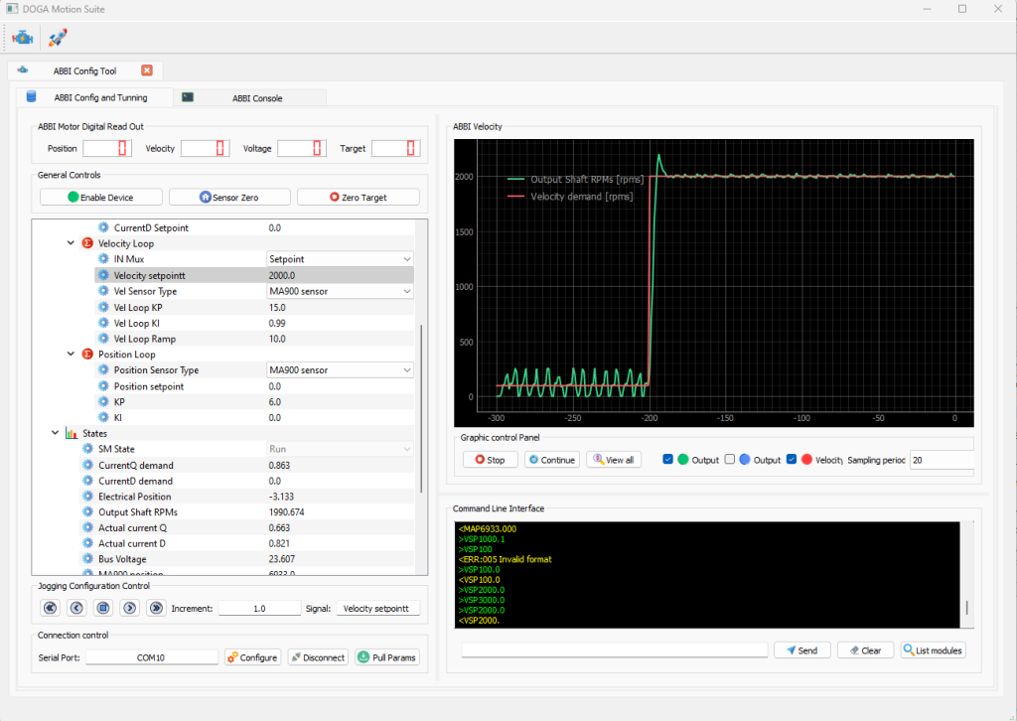
Task: Select the ABBI Config Tool tab
Action: (85, 71)
